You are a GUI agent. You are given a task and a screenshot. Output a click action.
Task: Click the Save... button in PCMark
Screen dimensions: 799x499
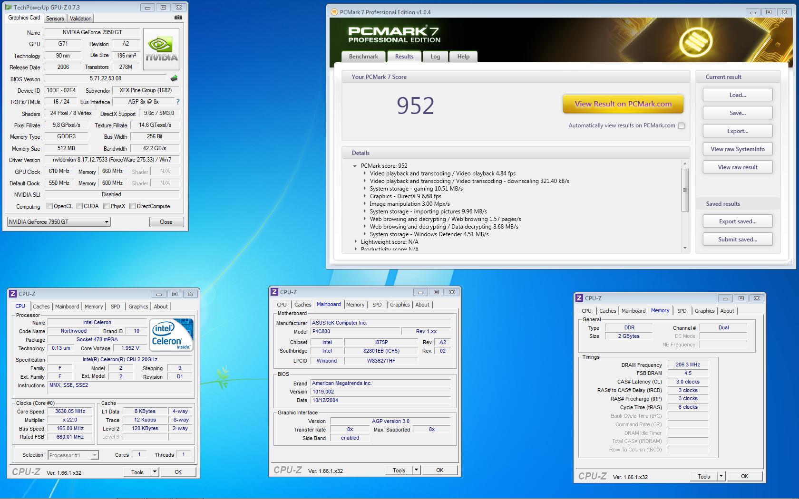[x=738, y=113]
